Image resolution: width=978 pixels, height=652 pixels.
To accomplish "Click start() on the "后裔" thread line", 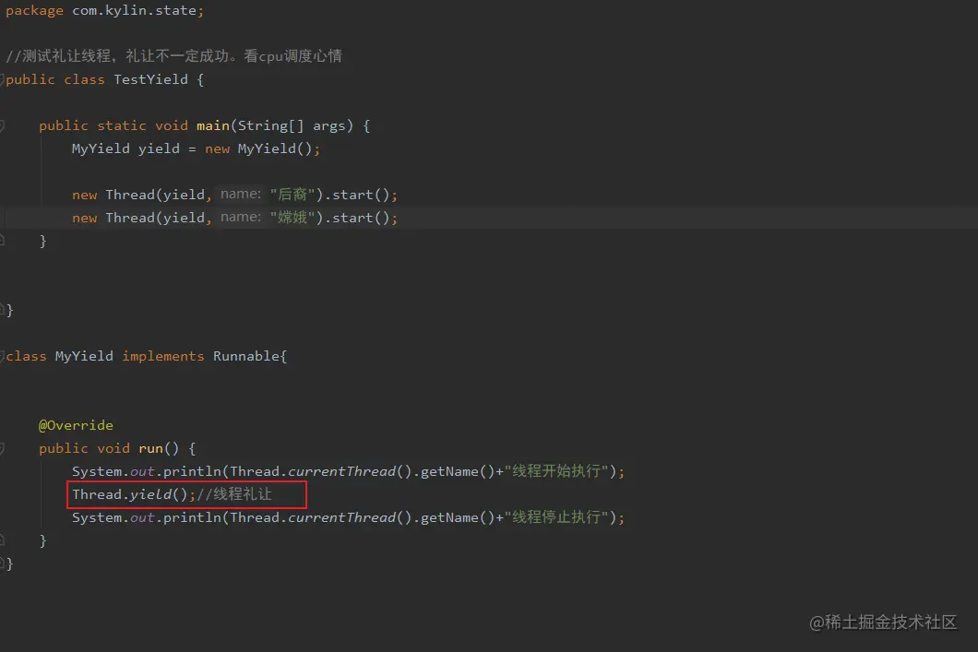I will [361, 196].
